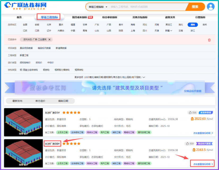Select region 全国
219x170 pixels.
tap(25, 25)
